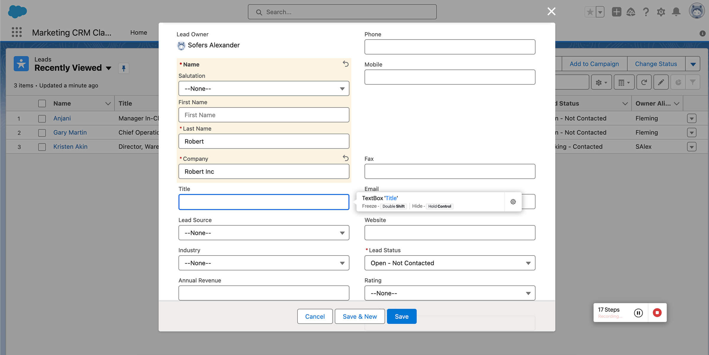Click the Save & New button
The height and width of the screenshot is (355, 709).
pos(360,316)
